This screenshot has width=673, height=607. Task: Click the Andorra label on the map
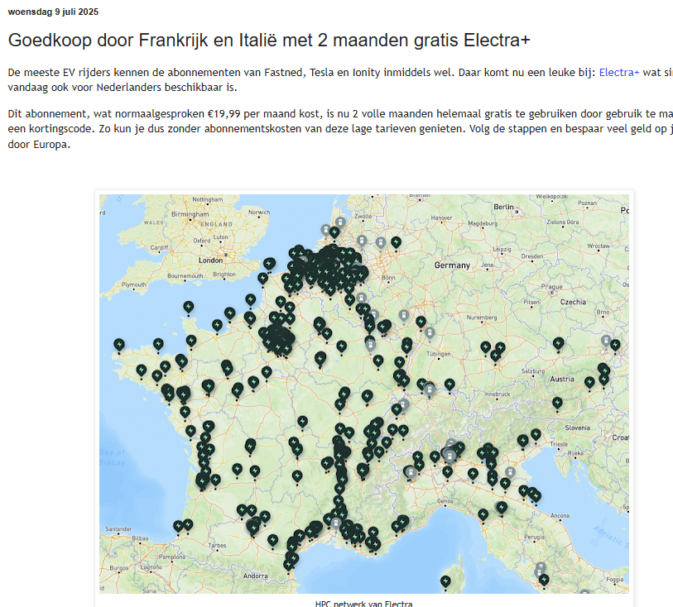(256, 576)
